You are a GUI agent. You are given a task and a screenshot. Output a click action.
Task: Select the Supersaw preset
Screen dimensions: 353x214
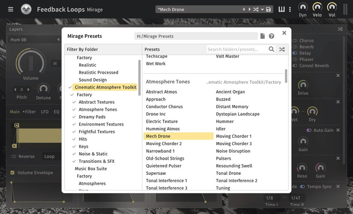click(157, 173)
